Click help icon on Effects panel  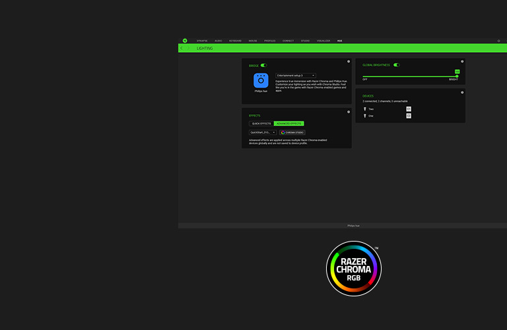point(349,112)
